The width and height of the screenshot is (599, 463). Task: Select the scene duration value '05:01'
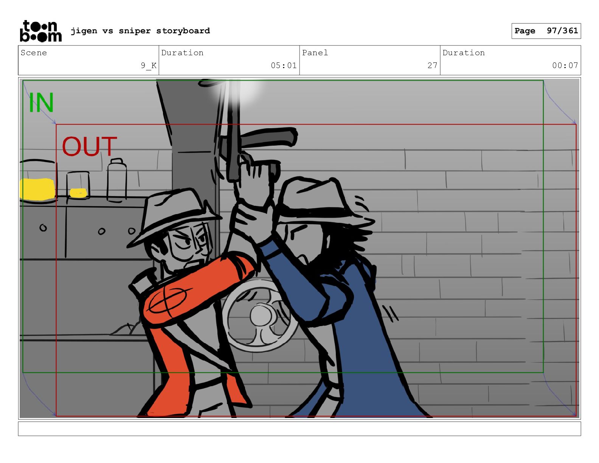[x=284, y=65]
